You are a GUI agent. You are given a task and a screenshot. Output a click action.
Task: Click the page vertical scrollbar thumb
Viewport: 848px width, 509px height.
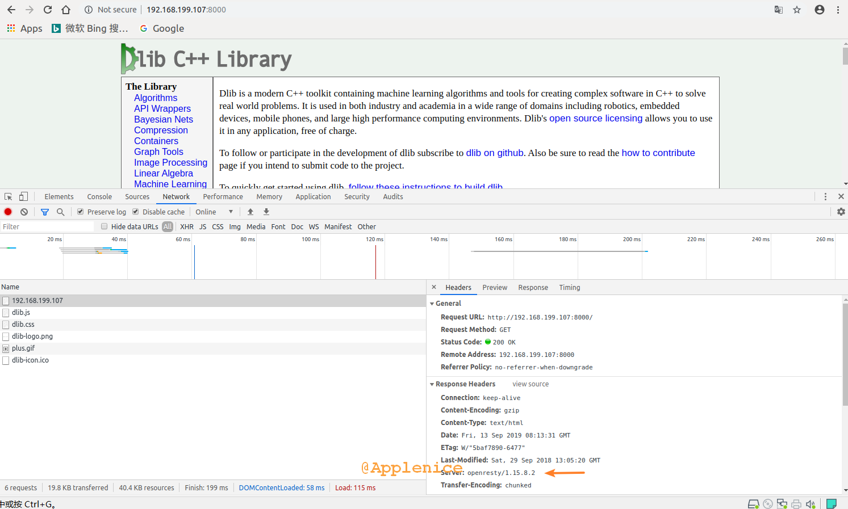pos(845,57)
